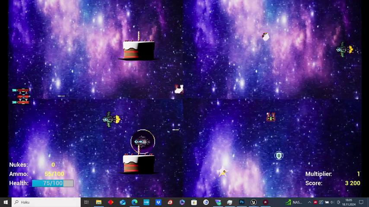369x207 pixels.
Task: Click the gold star pickup
Action: [x=223, y=173]
